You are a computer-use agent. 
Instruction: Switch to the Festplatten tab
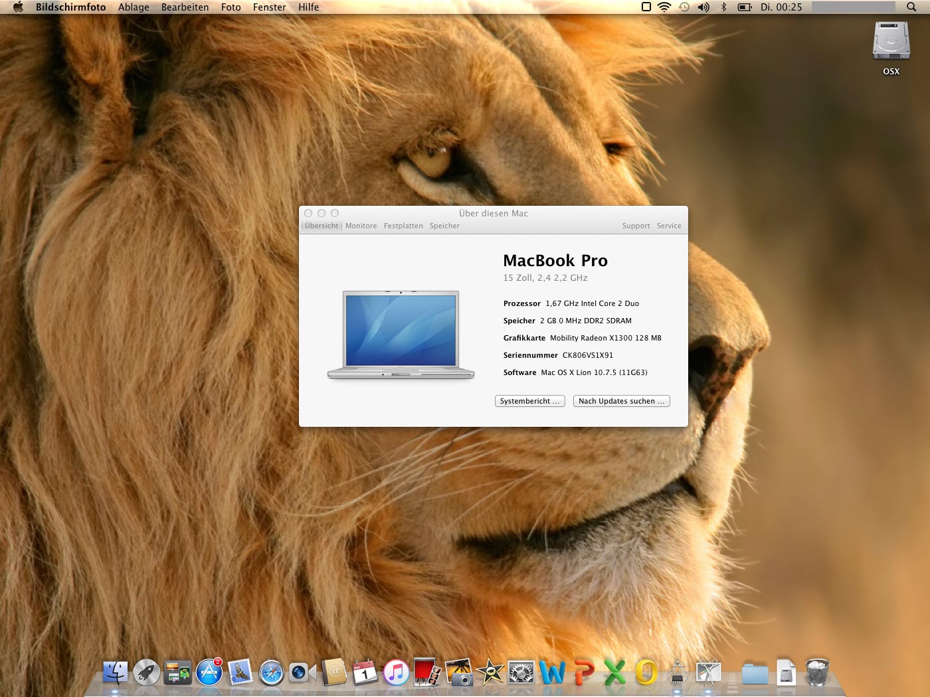(403, 226)
